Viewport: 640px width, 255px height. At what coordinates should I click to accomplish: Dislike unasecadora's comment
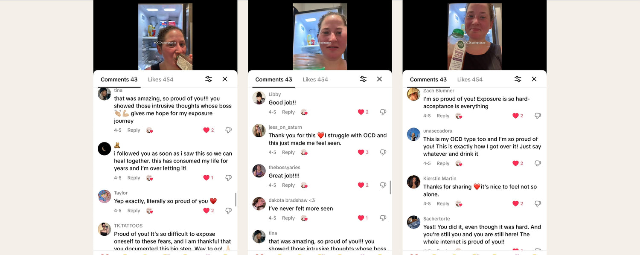point(538,163)
